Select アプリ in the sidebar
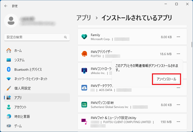Image resolution: width=193 pixels, height=132 pixels. click(37, 98)
